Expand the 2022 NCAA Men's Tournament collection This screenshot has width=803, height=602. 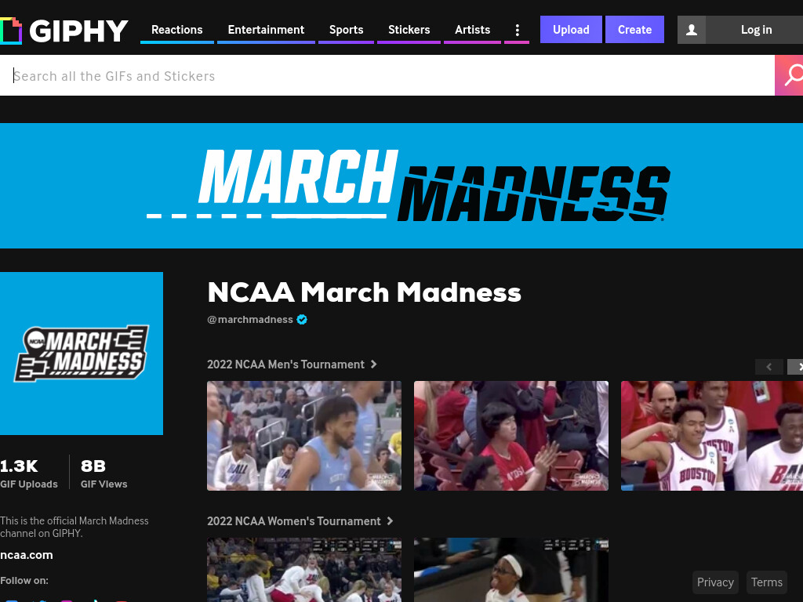click(292, 364)
